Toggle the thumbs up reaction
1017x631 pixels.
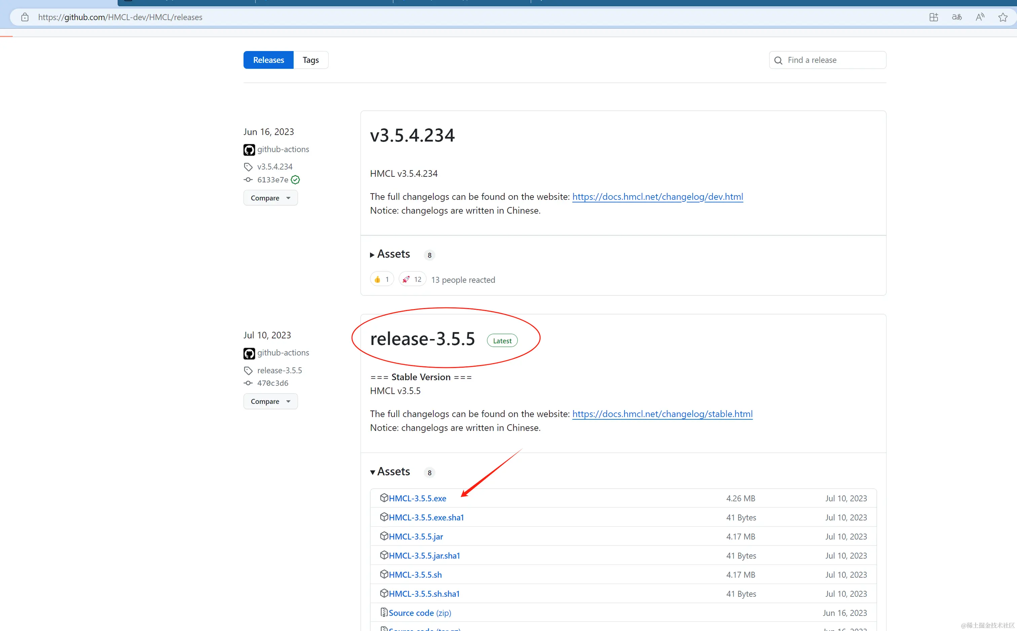pos(382,279)
